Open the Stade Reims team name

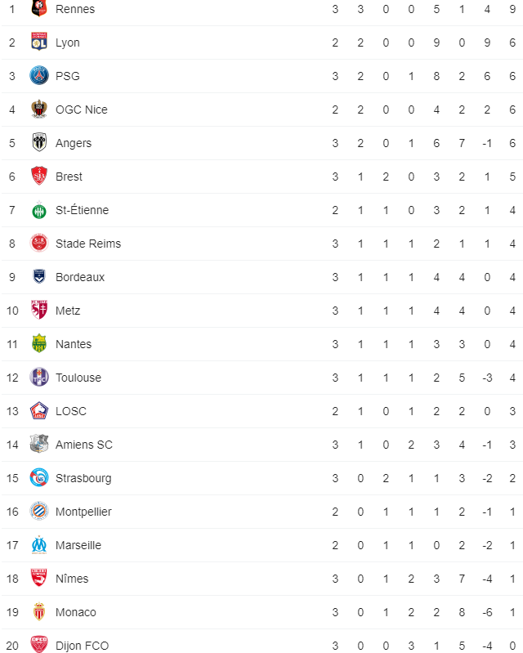88,244
